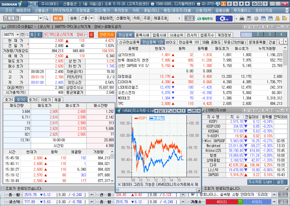Click the green 71 unchanged bar
This screenshot has width=290, height=206.
coord(240,202)
